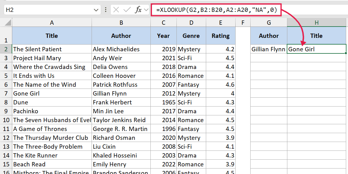Click the Year header cell
Viewport: 348px width, 174px height.
click(x=164, y=36)
